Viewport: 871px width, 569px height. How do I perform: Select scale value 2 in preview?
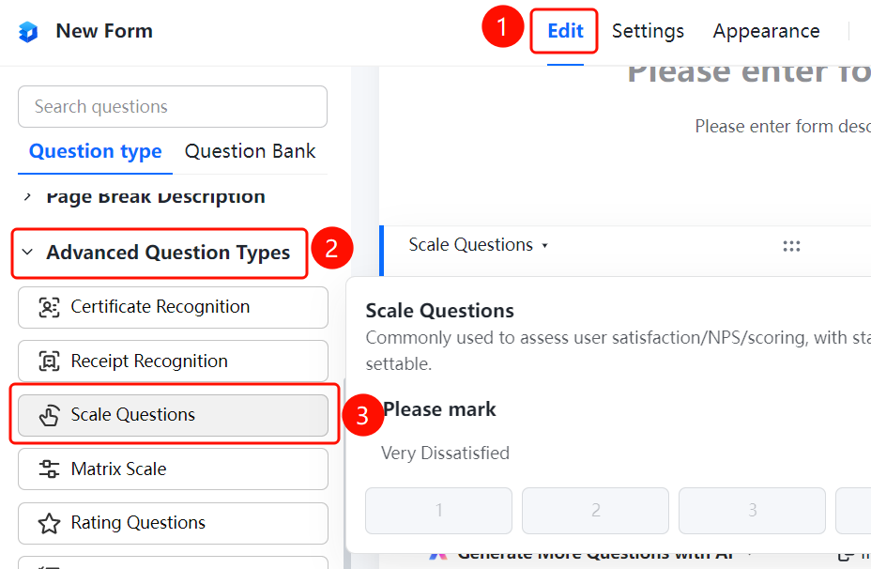(x=595, y=510)
